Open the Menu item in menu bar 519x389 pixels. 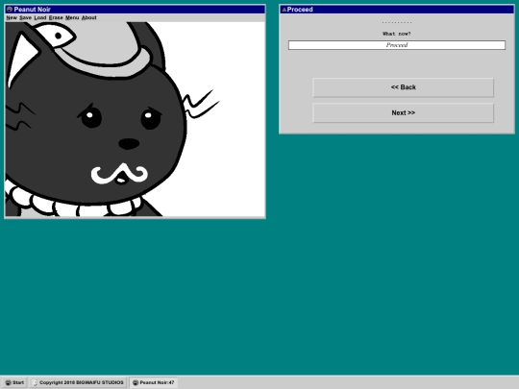[72, 18]
